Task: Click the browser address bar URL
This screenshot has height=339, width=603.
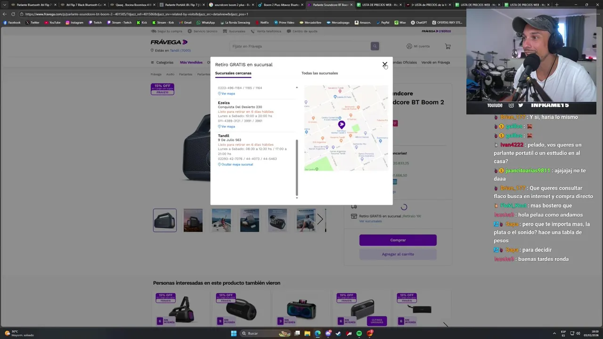Action: (x=137, y=14)
